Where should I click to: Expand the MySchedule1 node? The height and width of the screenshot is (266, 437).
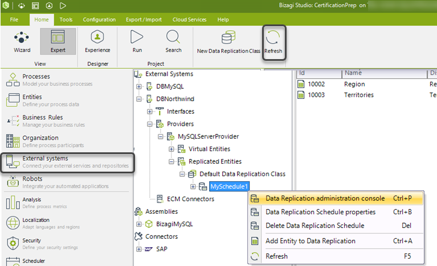(x=193, y=186)
